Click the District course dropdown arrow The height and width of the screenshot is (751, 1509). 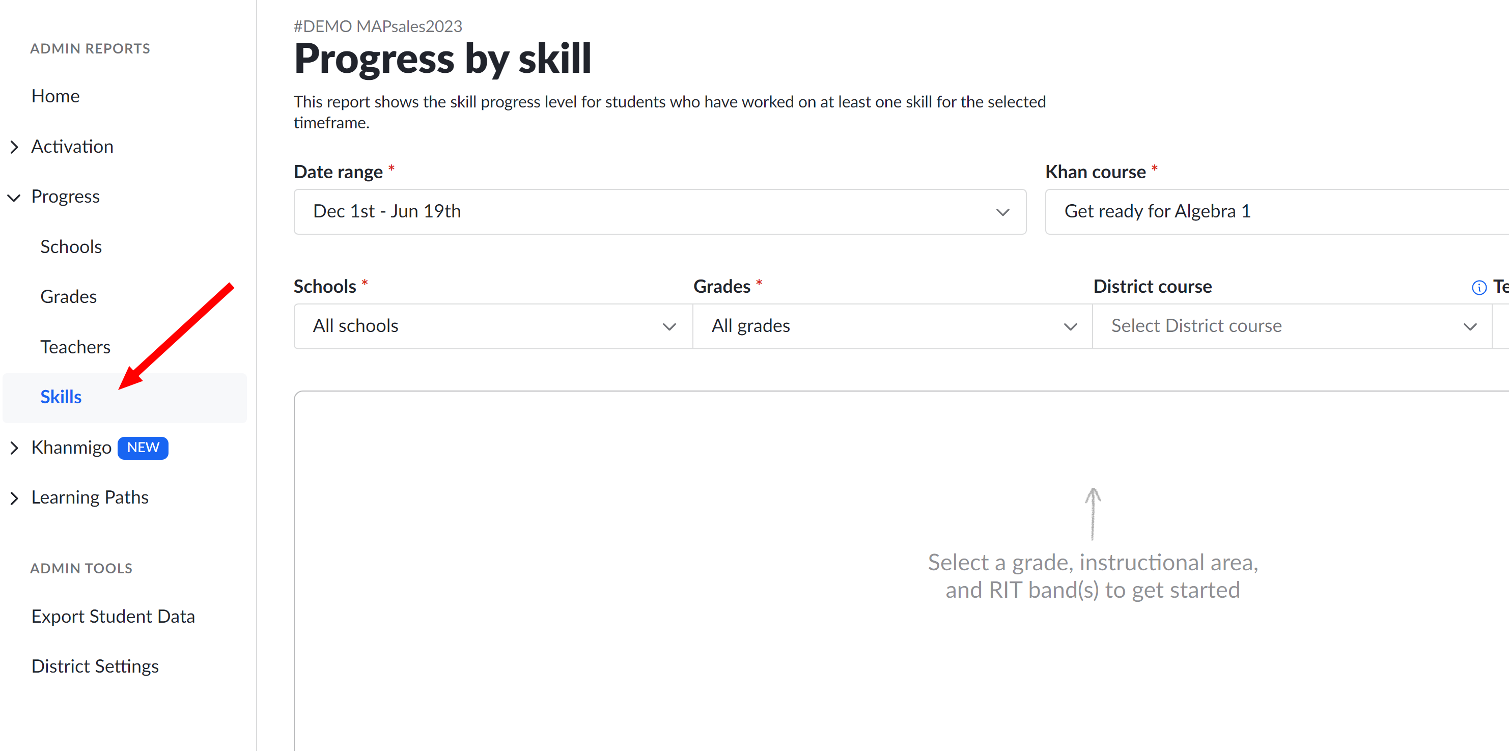pyautogui.click(x=1470, y=327)
